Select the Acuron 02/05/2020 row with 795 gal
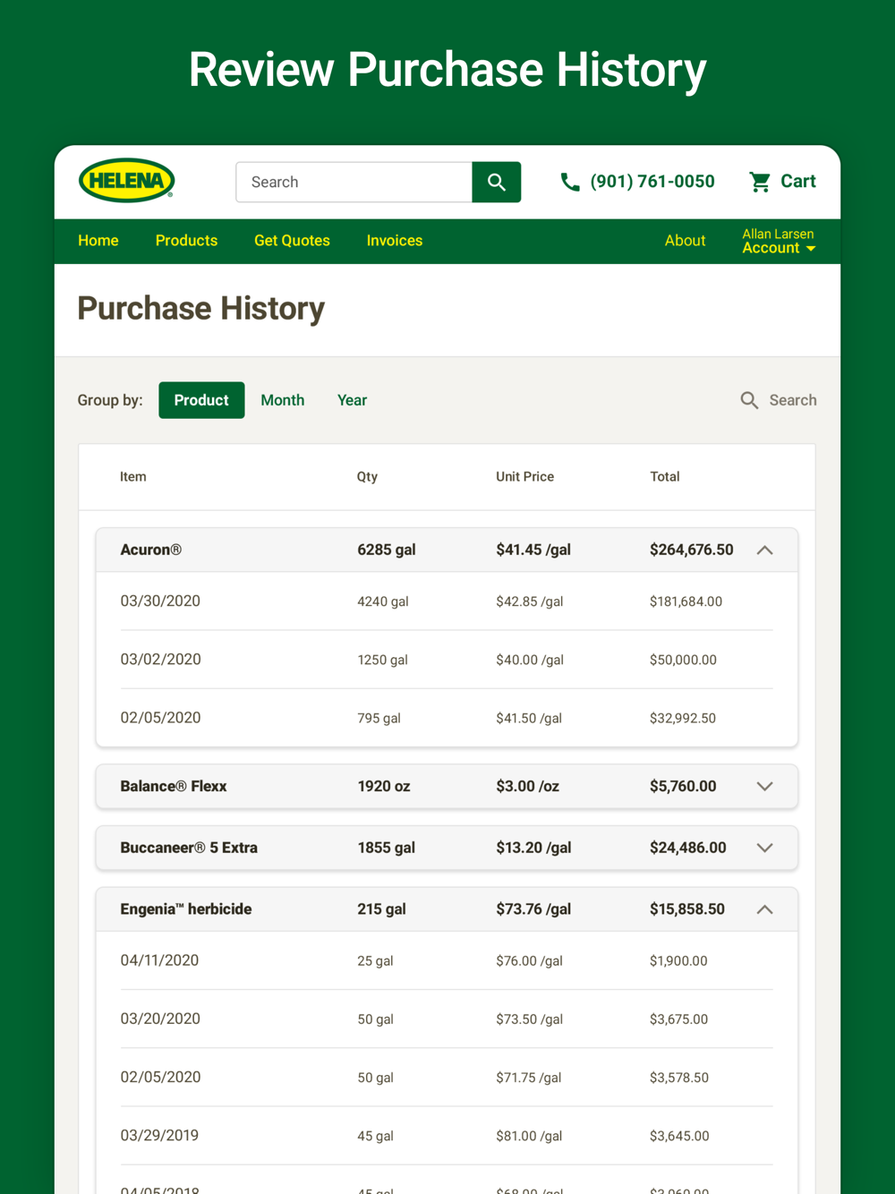The height and width of the screenshot is (1194, 895). (x=447, y=718)
